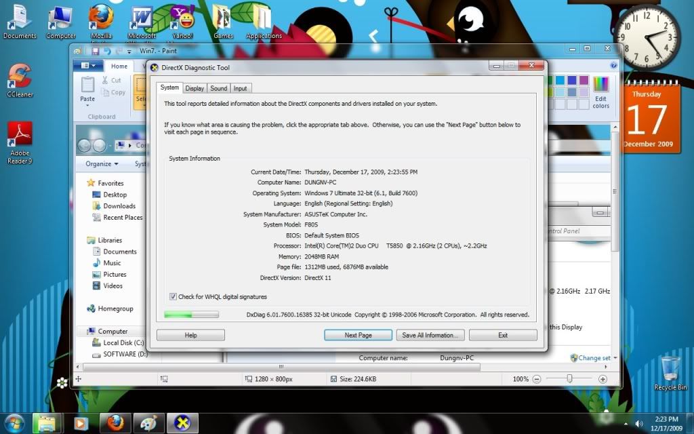Click Cut in Paint's Clipboard group
This screenshot has width=694, height=434.
(112, 80)
